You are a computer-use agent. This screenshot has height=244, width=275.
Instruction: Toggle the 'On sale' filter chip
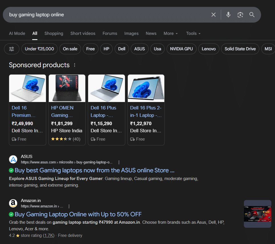(70, 49)
